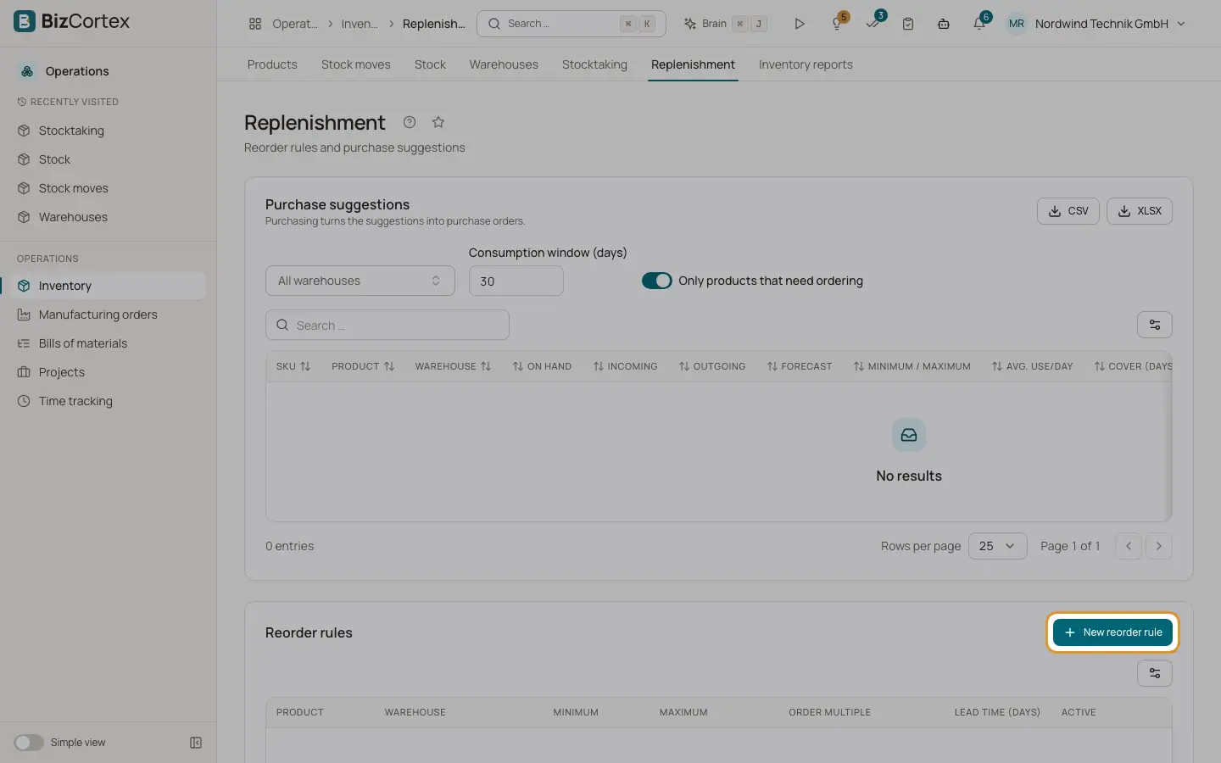
Task: Collapse the sidebar panel icon
Action: pyautogui.click(x=196, y=743)
